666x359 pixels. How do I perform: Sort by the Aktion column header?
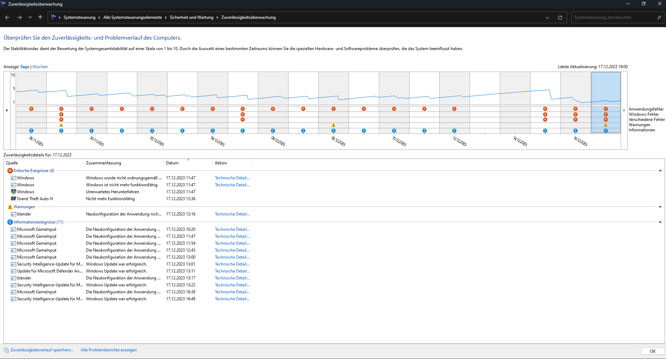click(x=232, y=163)
